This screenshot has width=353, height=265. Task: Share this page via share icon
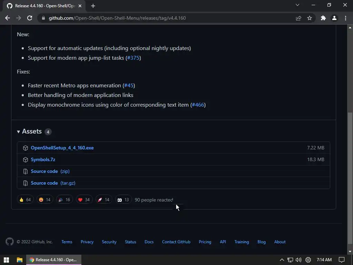pos(299,18)
